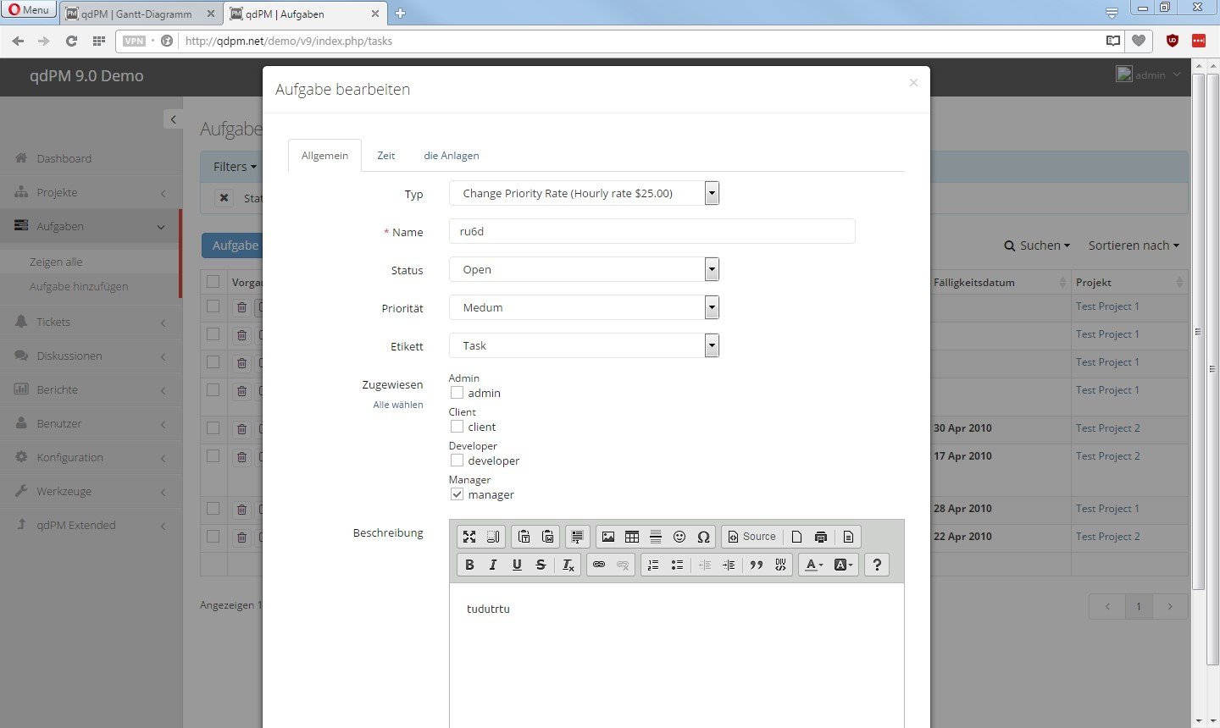Viewport: 1220px width, 728px height.
Task: Insert a table in the description
Action: [632, 537]
